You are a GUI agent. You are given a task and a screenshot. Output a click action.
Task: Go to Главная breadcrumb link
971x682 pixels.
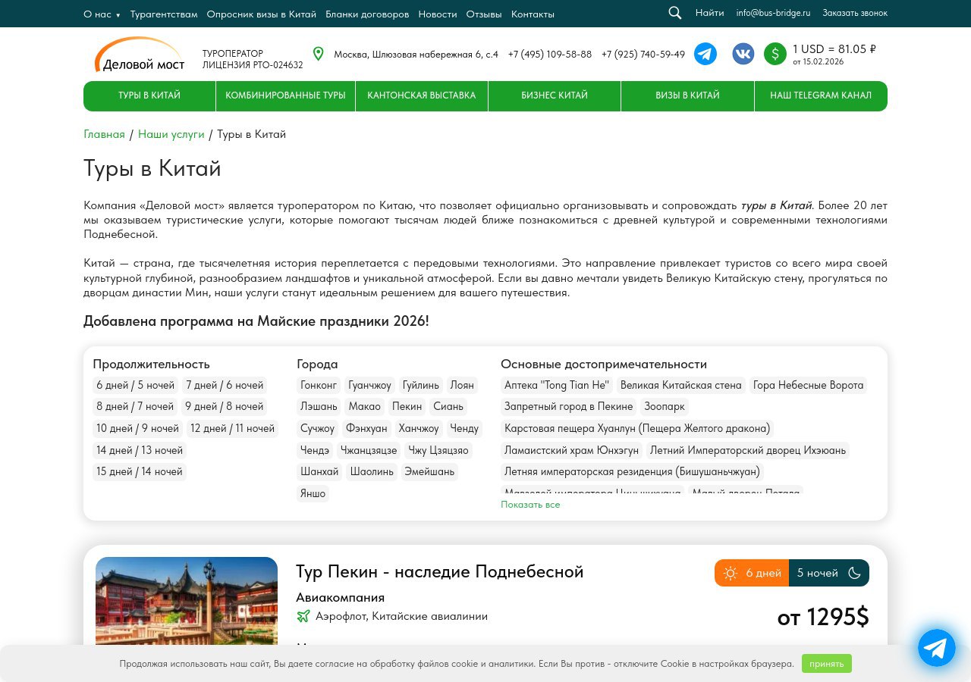(x=104, y=134)
